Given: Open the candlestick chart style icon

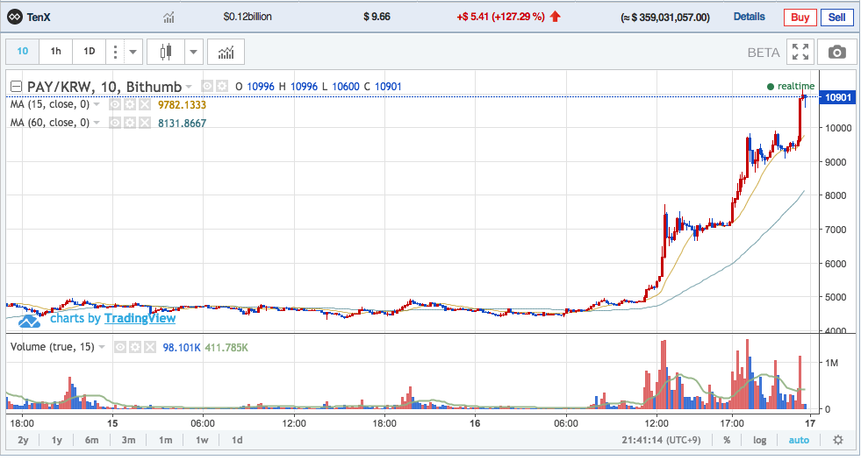Looking at the screenshot, I should pos(166,52).
